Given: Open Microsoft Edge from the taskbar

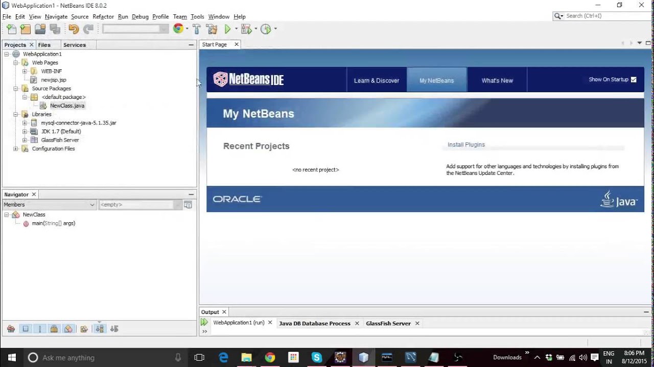Looking at the screenshot, I should pos(223,357).
